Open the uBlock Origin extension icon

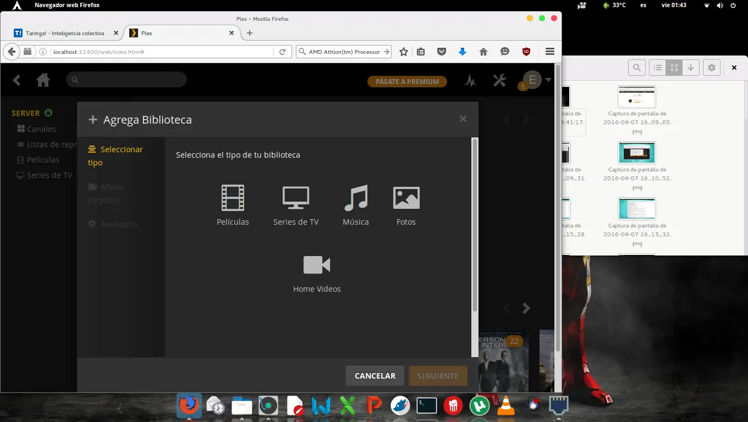point(526,52)
